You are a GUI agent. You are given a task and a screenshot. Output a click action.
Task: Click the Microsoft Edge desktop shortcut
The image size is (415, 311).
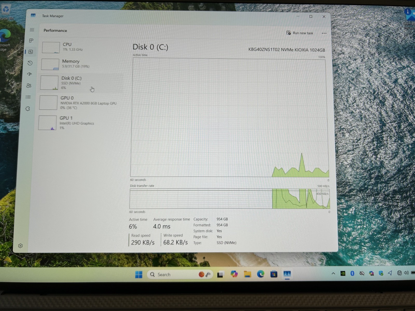click(5, 40)
